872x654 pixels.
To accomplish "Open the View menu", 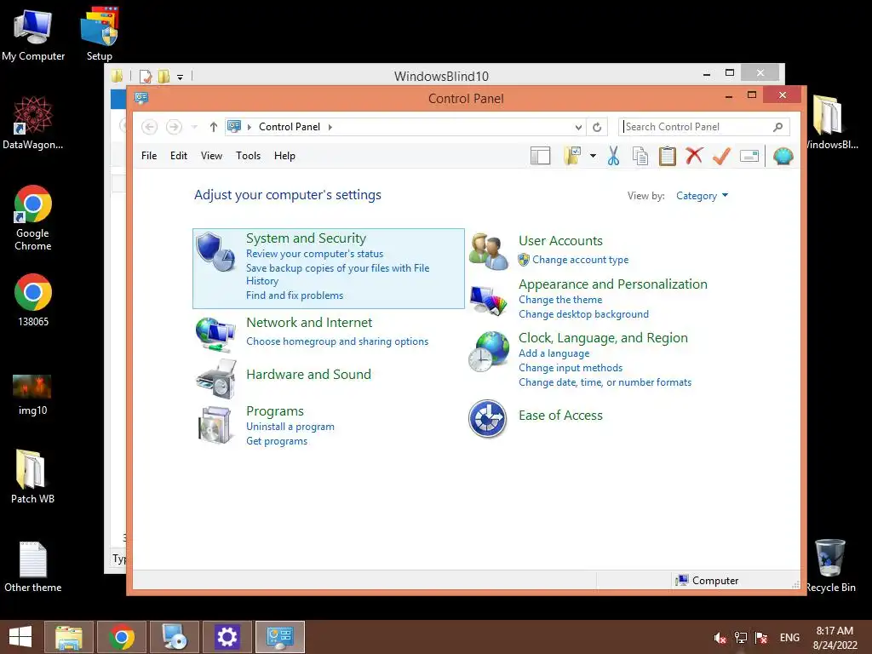I will pyautogui.click(x=211, y=156).
